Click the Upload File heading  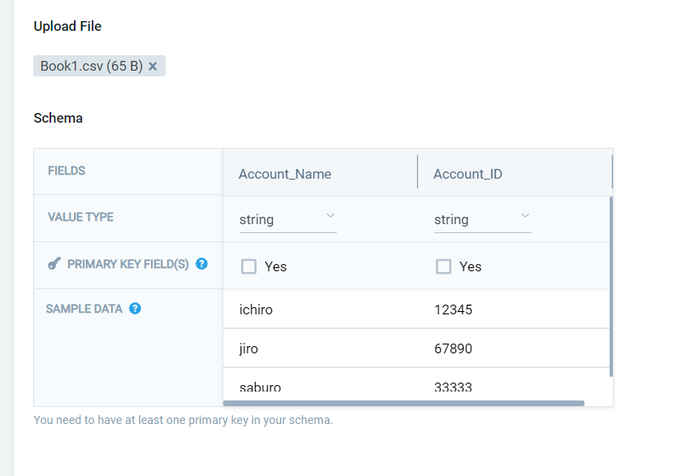tap(68, 26)
